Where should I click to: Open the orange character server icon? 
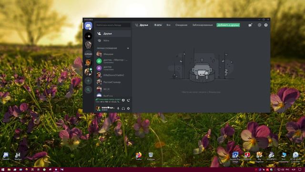[x=88, y=63]
